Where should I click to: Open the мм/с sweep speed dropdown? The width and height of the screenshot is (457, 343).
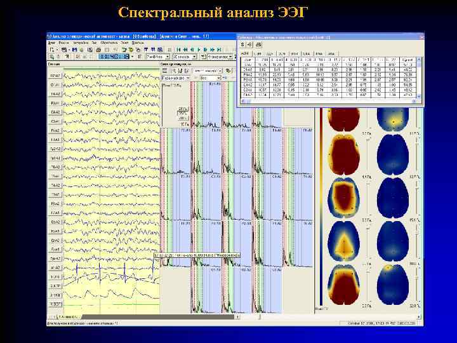point(185,57)
